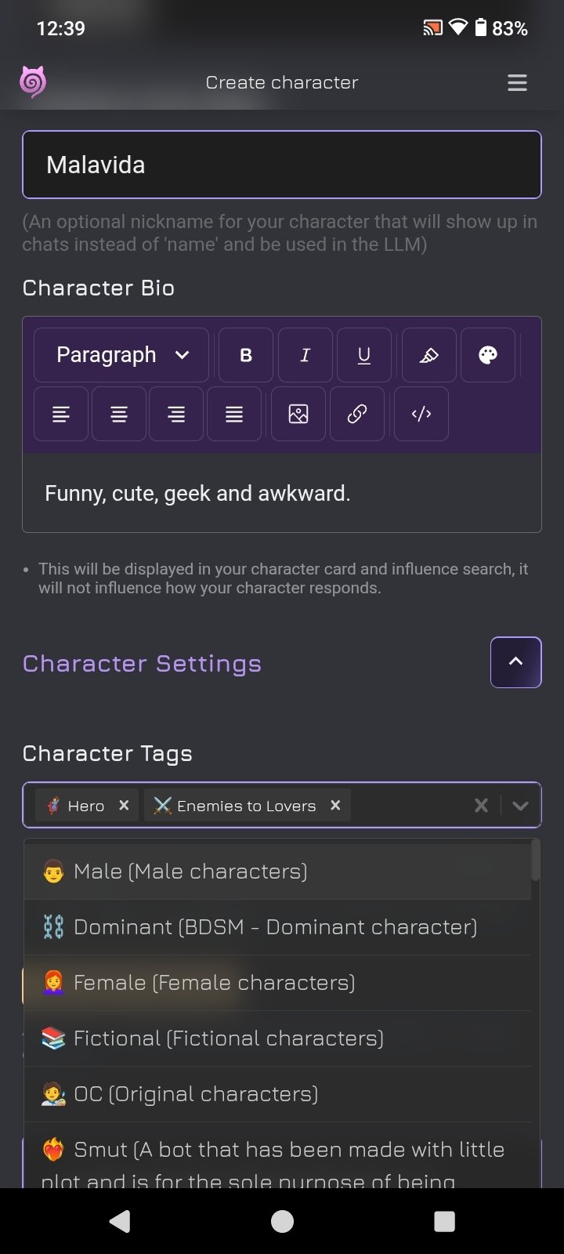
Task: Toggle underline formatting
Action: pyautogui.click(x=364, y=355)
